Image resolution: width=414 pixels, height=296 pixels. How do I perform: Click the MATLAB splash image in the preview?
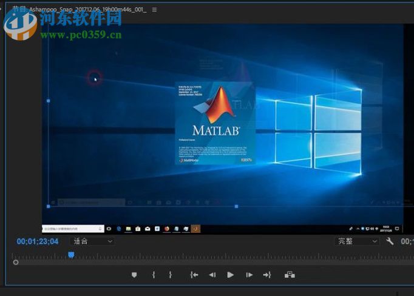pos(215,124)
